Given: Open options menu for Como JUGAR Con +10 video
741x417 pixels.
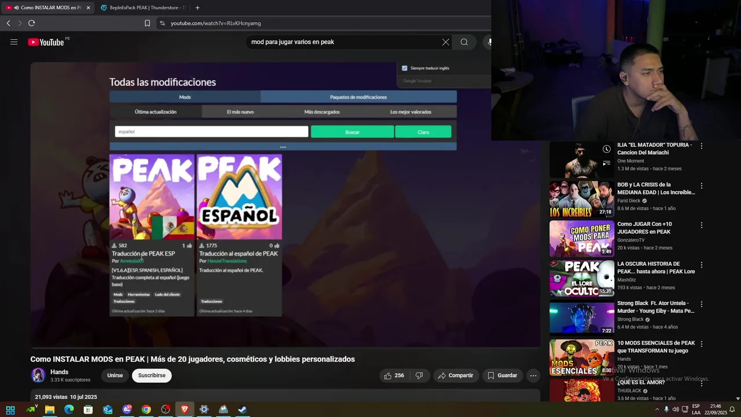Looking at the screenshot, I should [702, 225].
